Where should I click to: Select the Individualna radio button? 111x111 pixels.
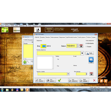[86, 43]
